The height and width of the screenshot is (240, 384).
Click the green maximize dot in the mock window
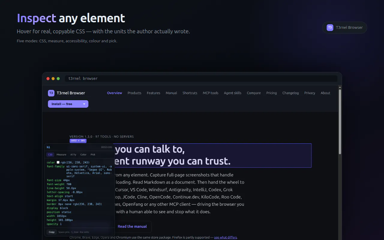coord(58,79)
